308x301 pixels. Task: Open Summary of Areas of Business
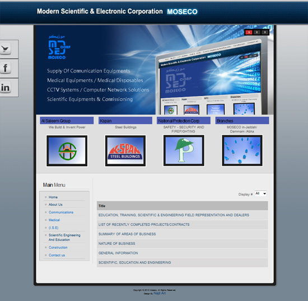127,234
